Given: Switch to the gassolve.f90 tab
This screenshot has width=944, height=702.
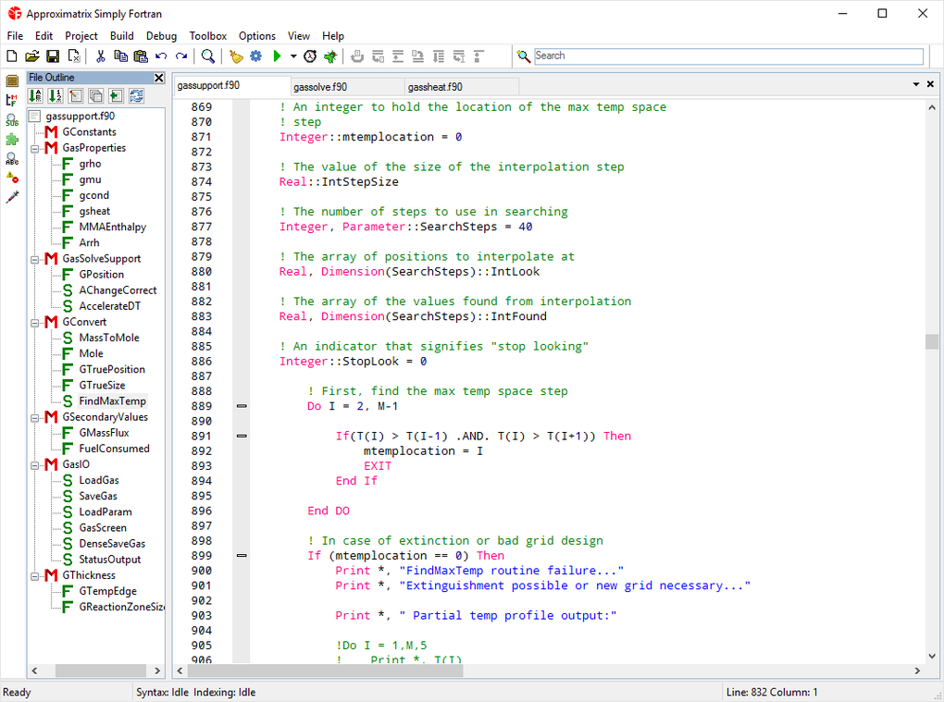Looking at the screenshot, I should [x=320, y=87].
